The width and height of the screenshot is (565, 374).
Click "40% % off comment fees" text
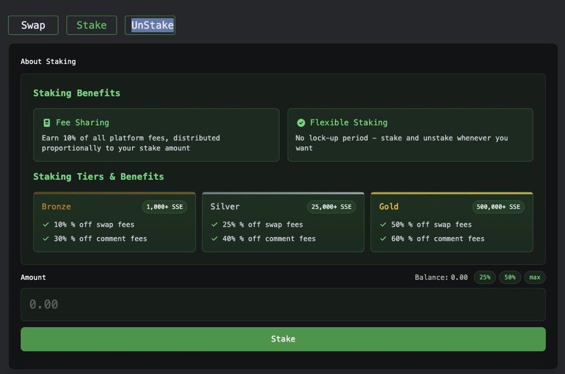pos(269,239)
